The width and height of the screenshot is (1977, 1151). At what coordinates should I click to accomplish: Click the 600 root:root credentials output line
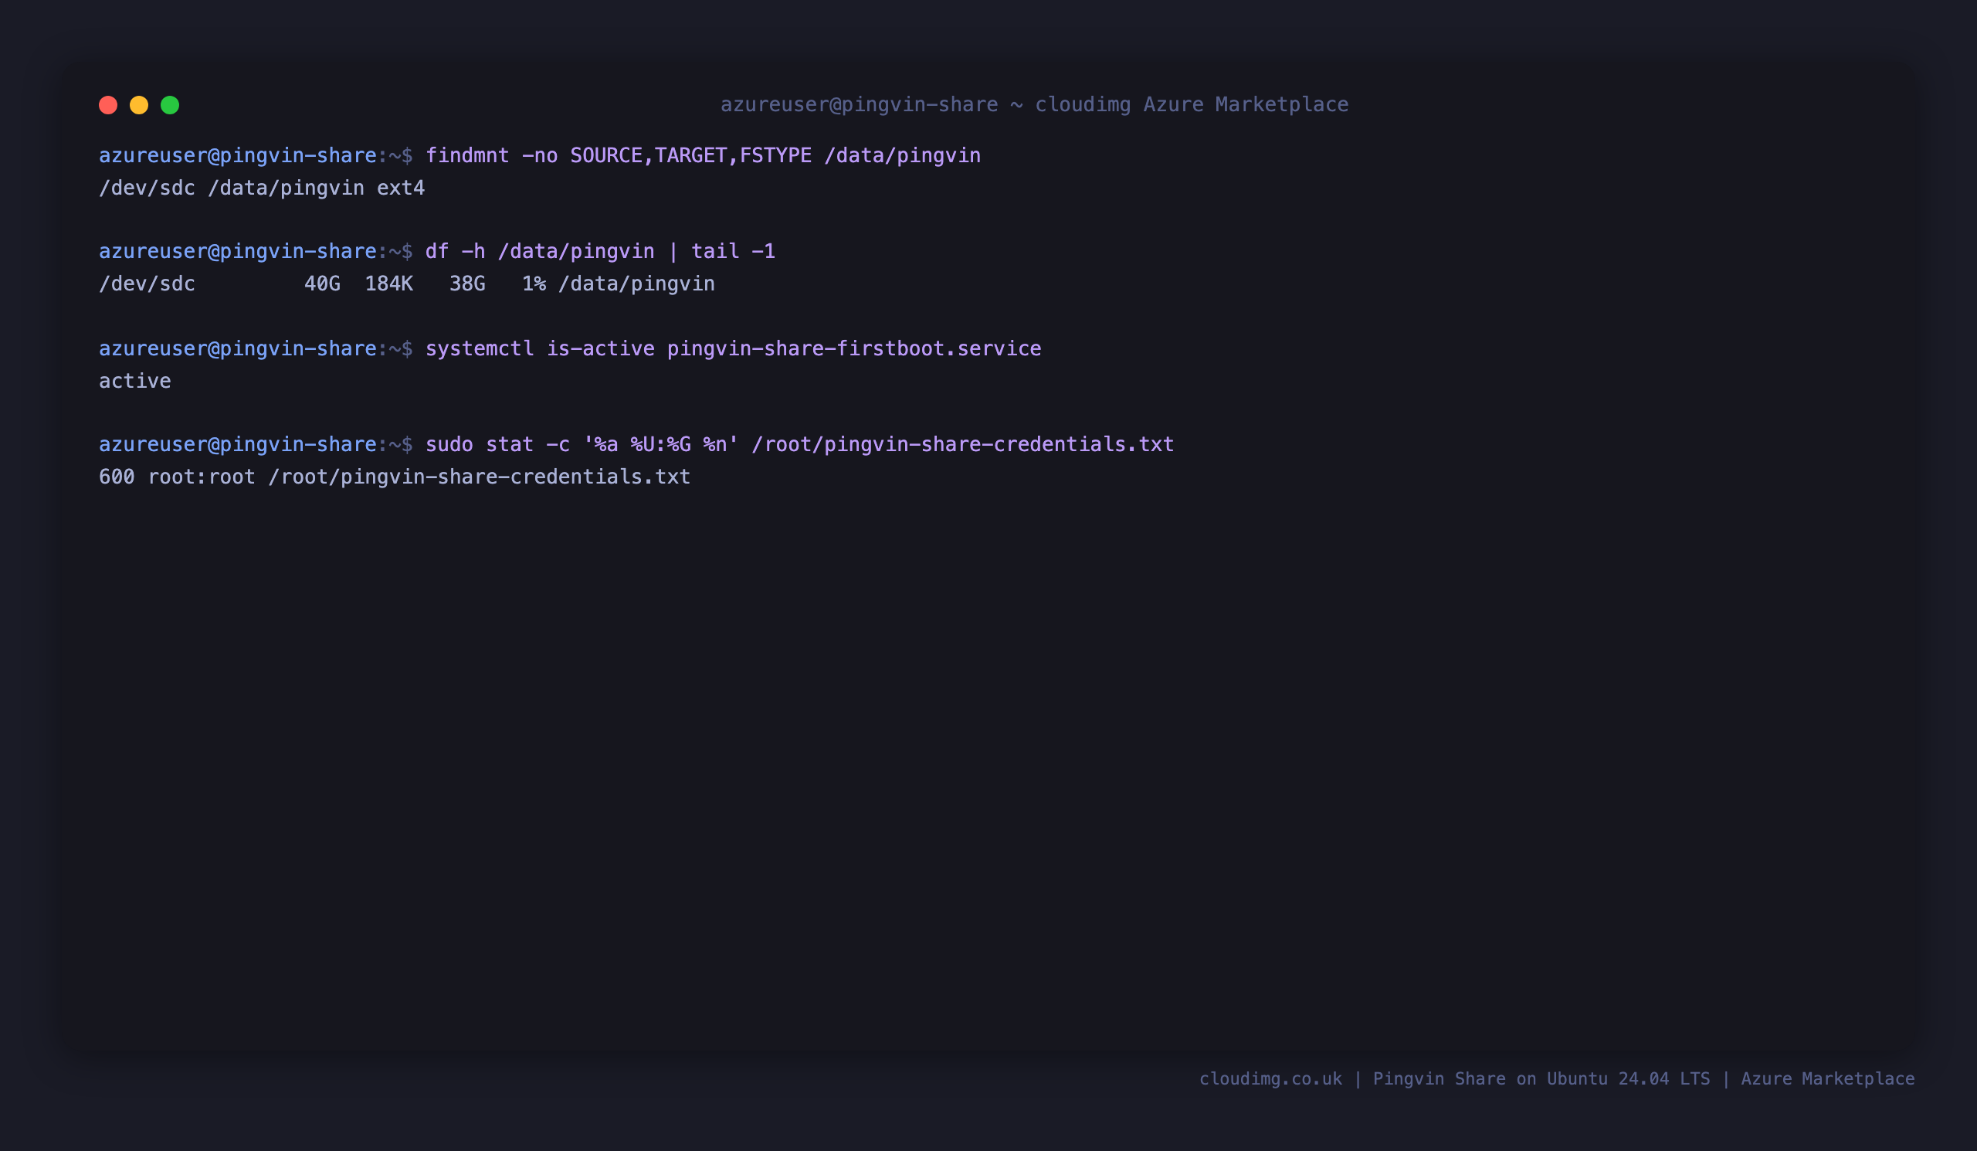click(x=395, y=477)
